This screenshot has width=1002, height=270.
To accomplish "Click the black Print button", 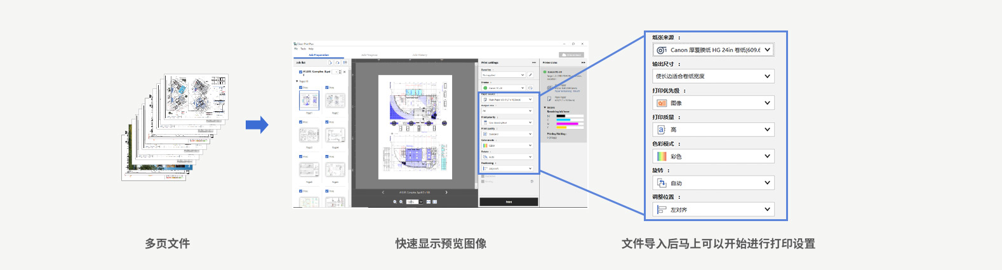I will (x=509, y=202).
